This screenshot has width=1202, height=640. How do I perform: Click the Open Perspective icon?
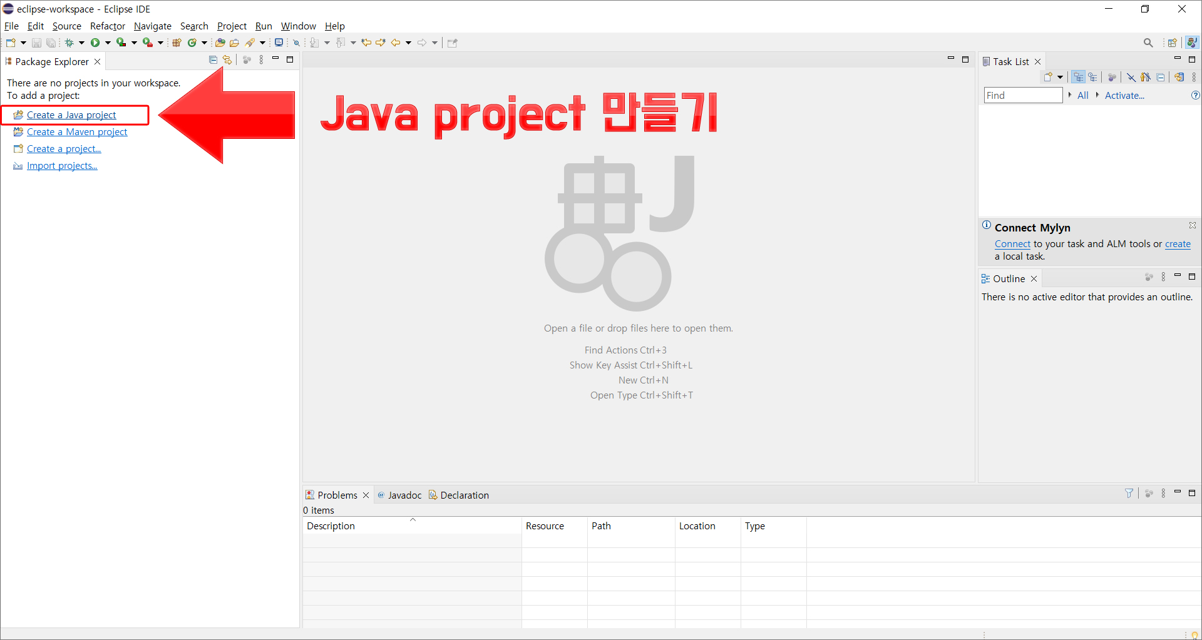pos(1172,43)
